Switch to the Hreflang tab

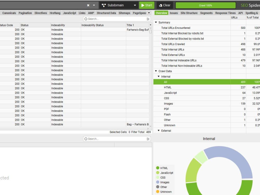click(x=55, y=13)
